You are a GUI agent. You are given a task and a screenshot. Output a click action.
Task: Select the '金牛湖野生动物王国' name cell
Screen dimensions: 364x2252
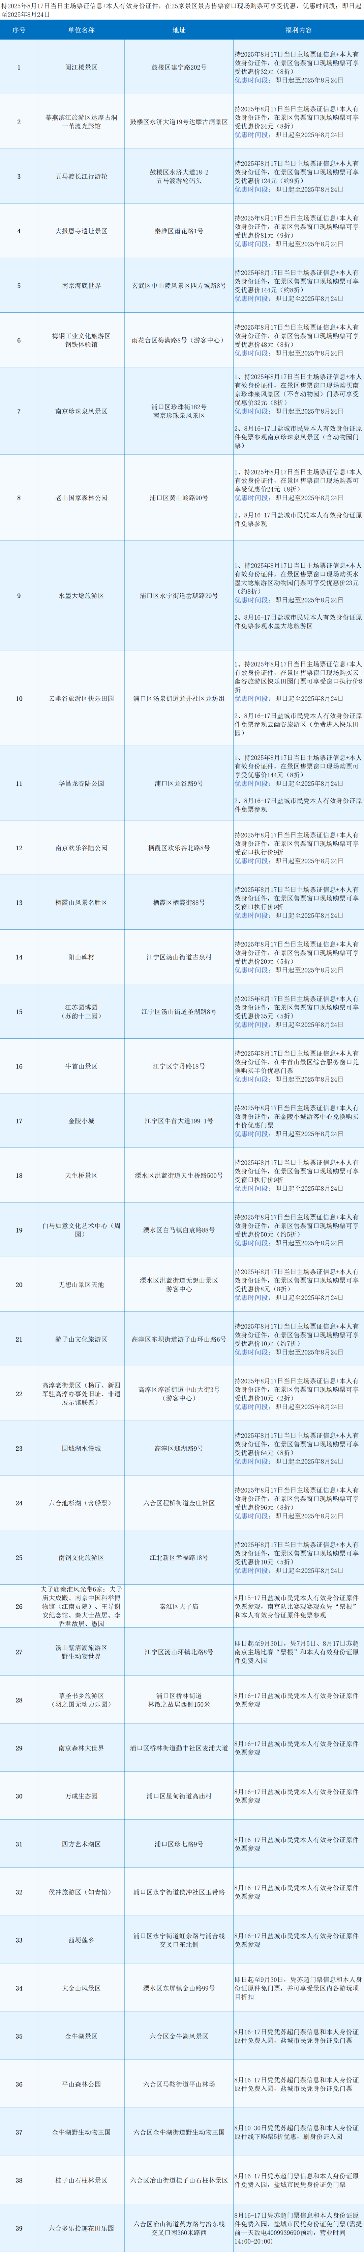pos(81,2132)
